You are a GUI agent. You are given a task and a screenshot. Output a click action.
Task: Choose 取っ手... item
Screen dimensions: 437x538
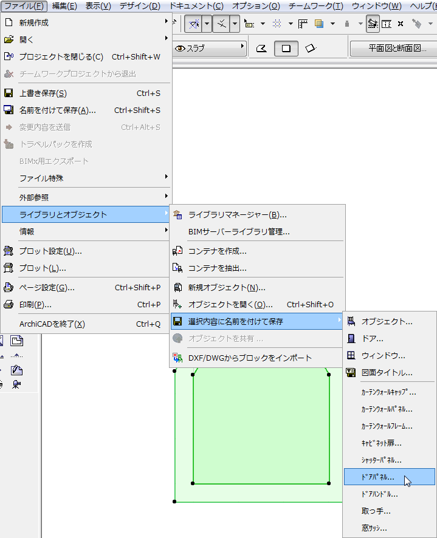[390, 511]
